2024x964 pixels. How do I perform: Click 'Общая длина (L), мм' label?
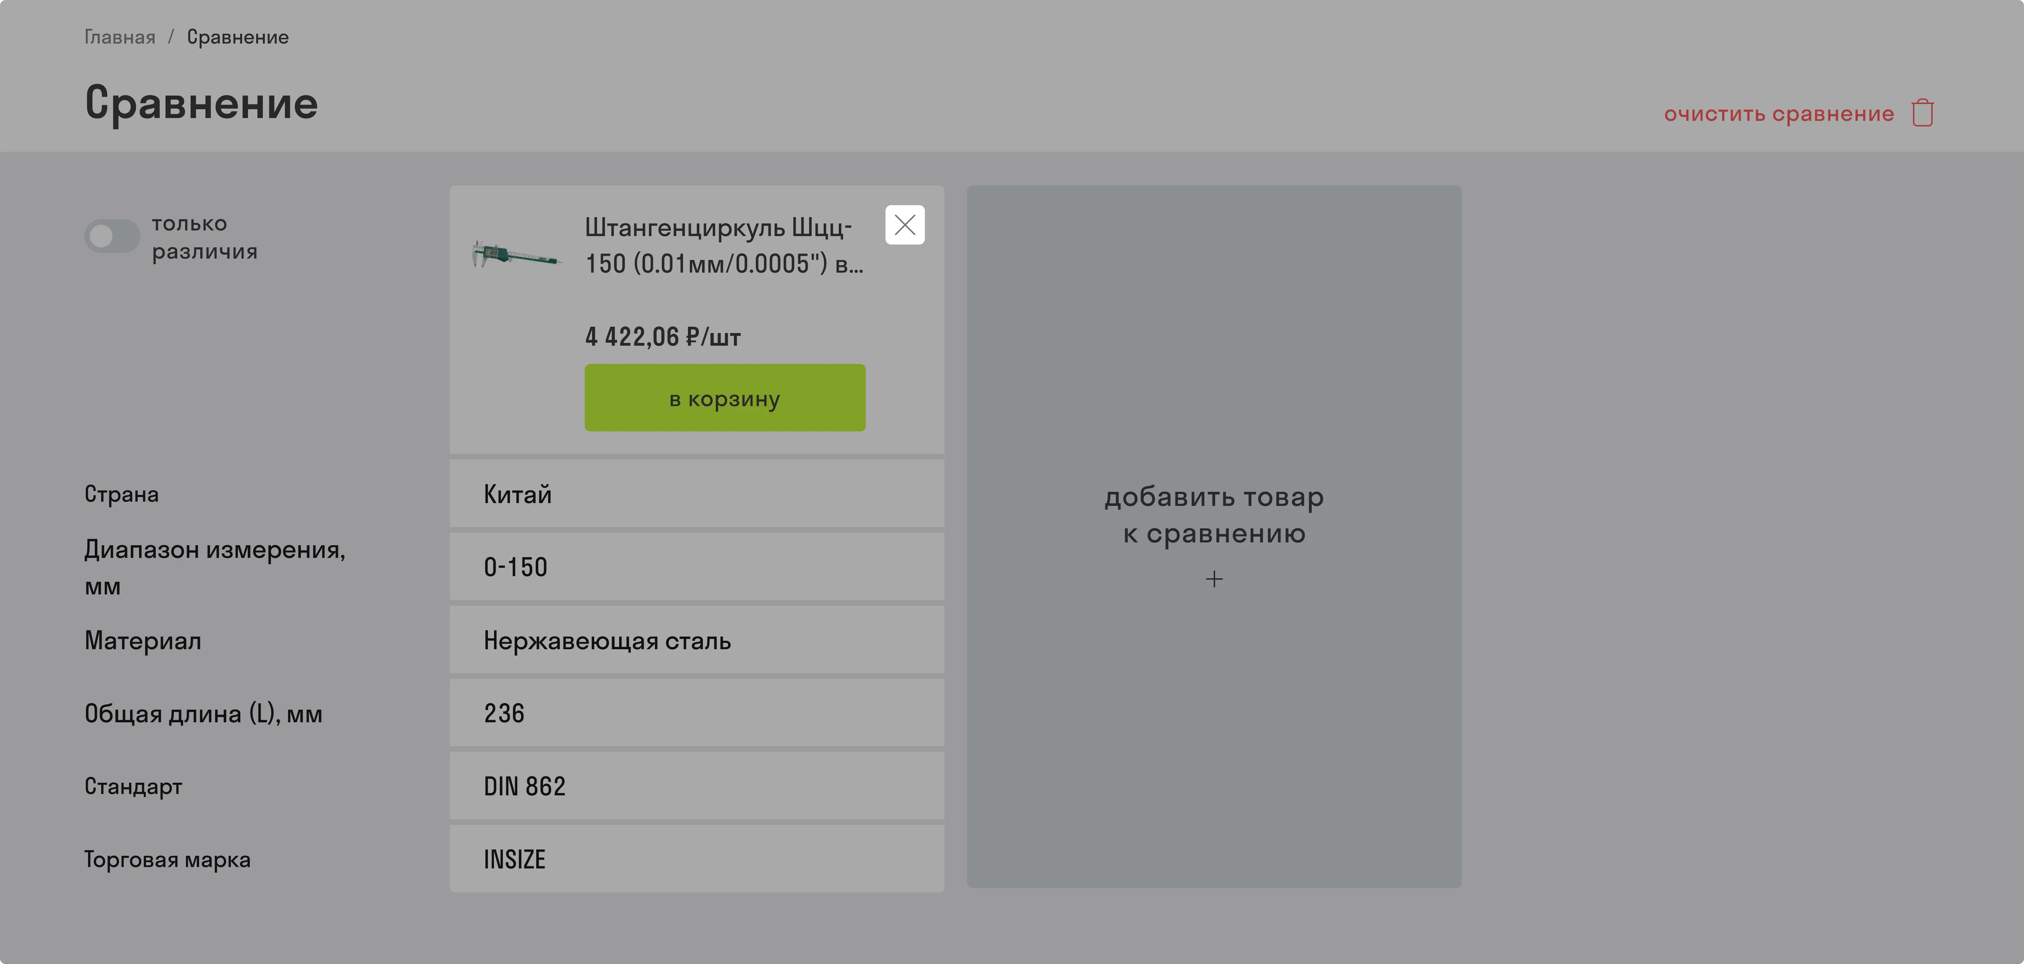click(x=203, y=714)
